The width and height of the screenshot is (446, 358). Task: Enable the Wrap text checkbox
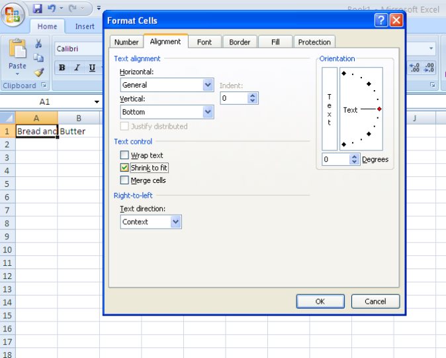click(x=124, y=155)
